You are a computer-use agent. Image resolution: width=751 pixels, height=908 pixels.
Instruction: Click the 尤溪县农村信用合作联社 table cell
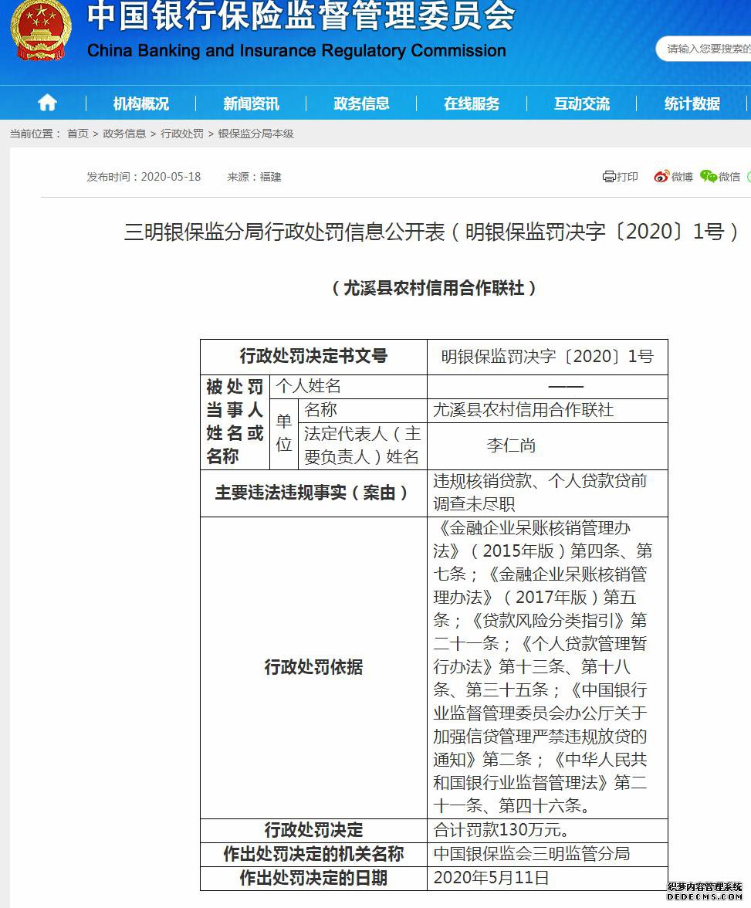(547, 410)
